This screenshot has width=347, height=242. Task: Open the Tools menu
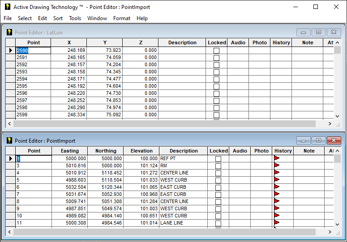[75, 18]
